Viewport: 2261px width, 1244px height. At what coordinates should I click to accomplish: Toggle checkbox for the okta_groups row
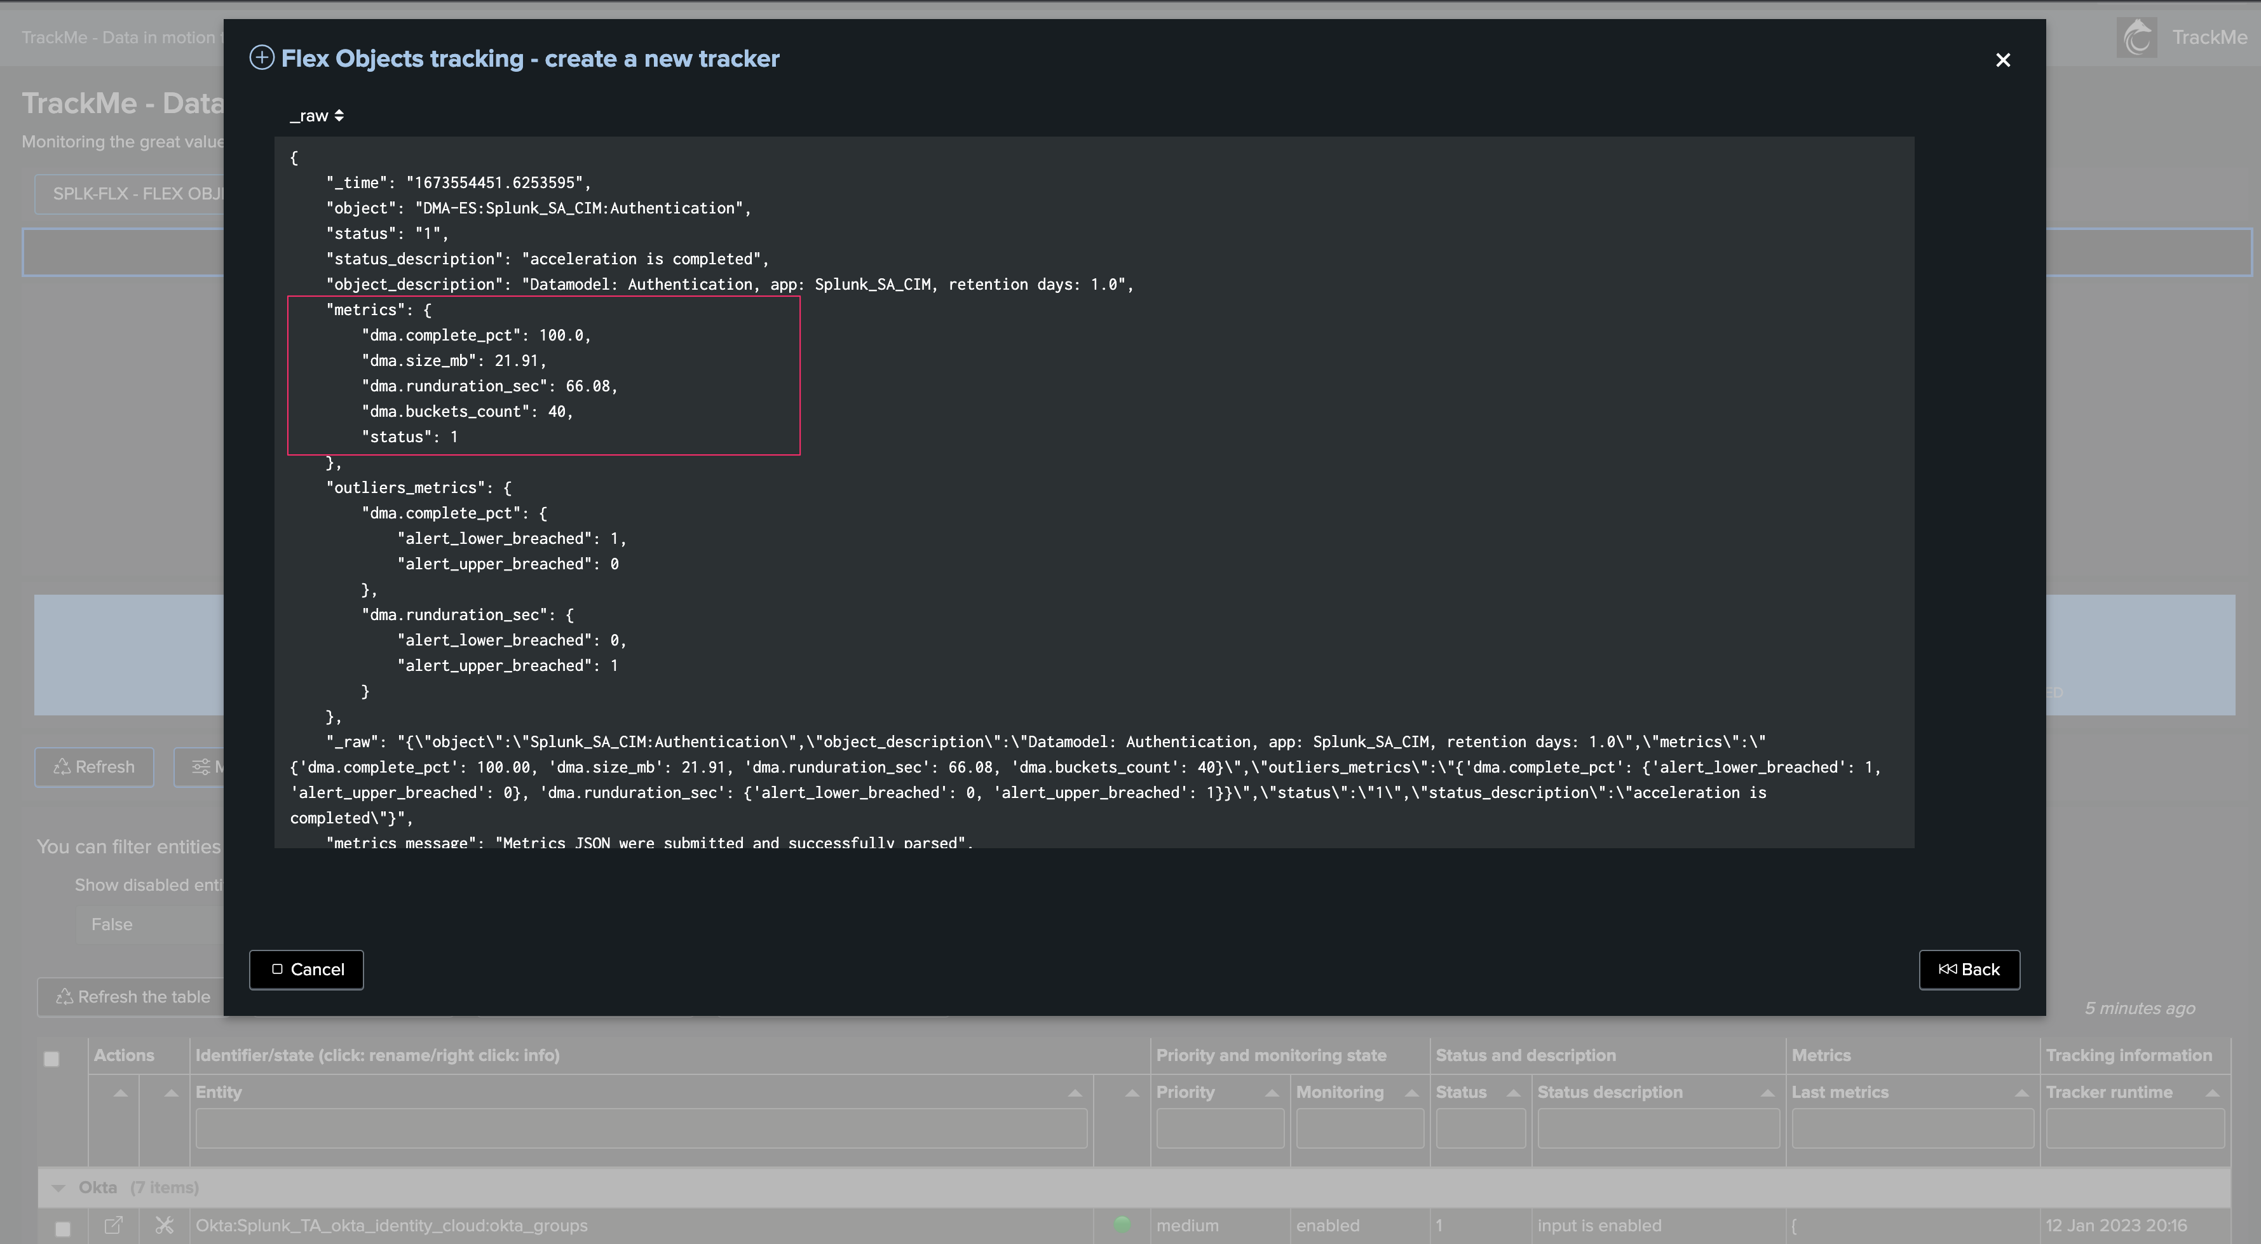pyautogui.click(x=62, y=1228)
